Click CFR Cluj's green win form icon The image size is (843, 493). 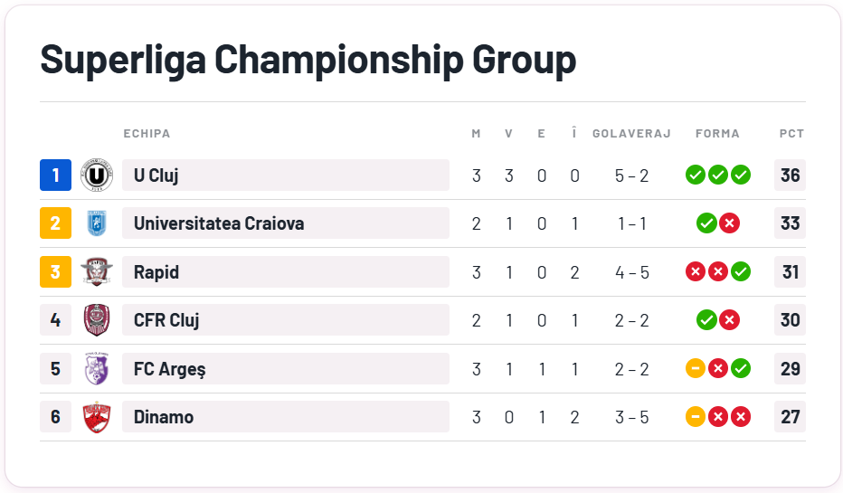pos(706,320)
